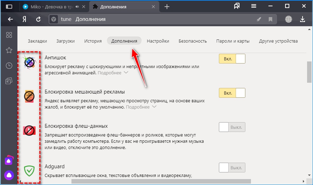Image resolution: width=313 pixels, height=185 pixels.
Task: Go to the Закладки section
Action: coord(37,41)
